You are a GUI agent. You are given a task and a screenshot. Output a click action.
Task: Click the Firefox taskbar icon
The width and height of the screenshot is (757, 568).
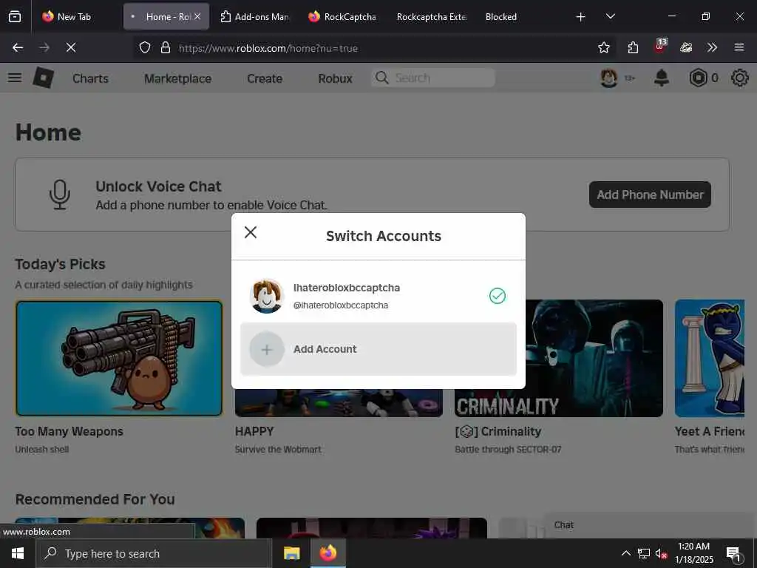pyautogui.click(x=327, y=553)
